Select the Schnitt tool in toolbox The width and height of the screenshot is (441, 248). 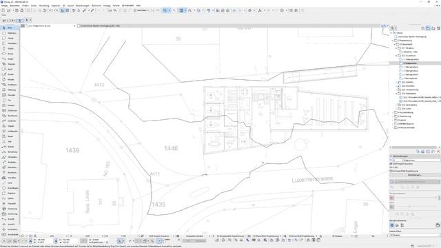9,219
